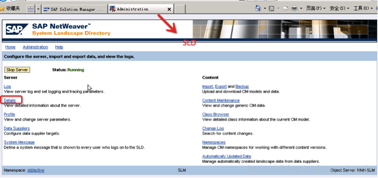Expand the Home button dropdown arrow
Viewport: 378px width, 178px height.
pos(265,9)
